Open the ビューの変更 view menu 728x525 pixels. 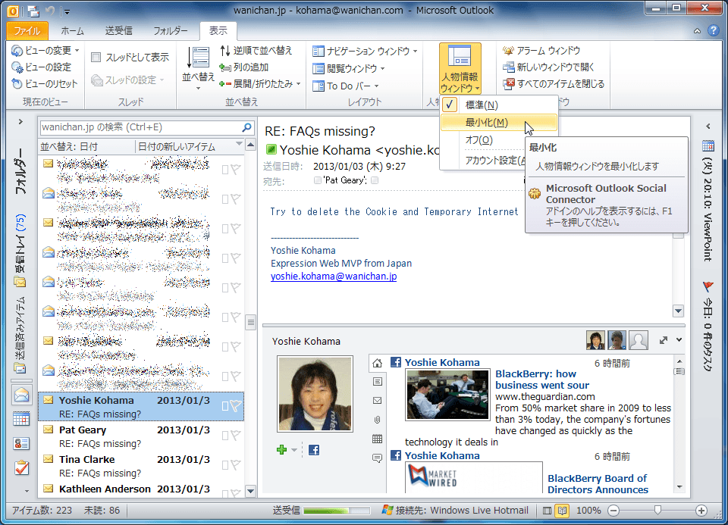pyautogui.click(x=45, y=50)
